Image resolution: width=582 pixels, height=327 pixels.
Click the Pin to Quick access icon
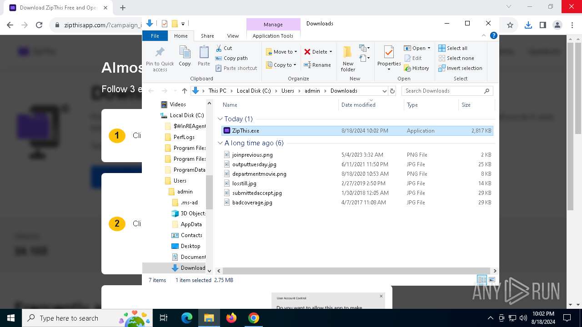[x=160, y=59]
